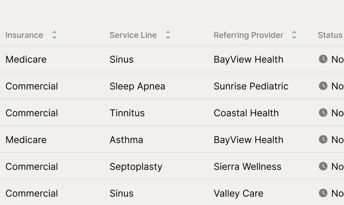Screen dimensions: 344x205
Task: Select the Valley Care cell
Action: [x=239, y=193]
